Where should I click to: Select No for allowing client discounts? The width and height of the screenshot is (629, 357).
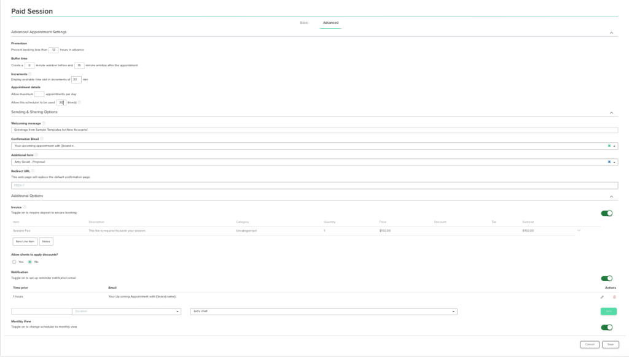[29, 262]
